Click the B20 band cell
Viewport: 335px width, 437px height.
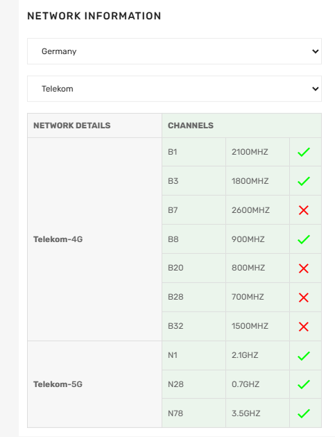194,268
